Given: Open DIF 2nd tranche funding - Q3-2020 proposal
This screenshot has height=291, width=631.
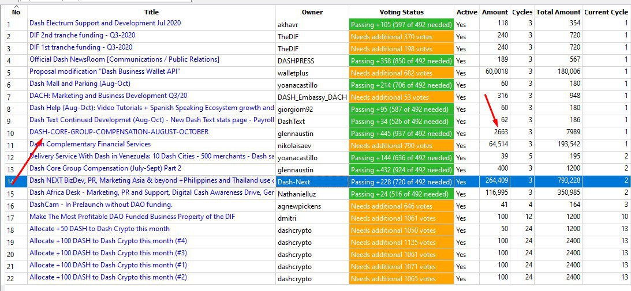Looking at the screenshot, I should 82,35.
